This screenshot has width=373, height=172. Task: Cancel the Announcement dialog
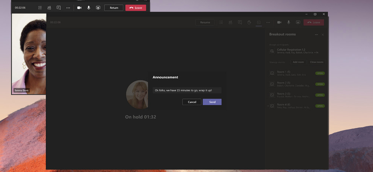click(192, 102)
